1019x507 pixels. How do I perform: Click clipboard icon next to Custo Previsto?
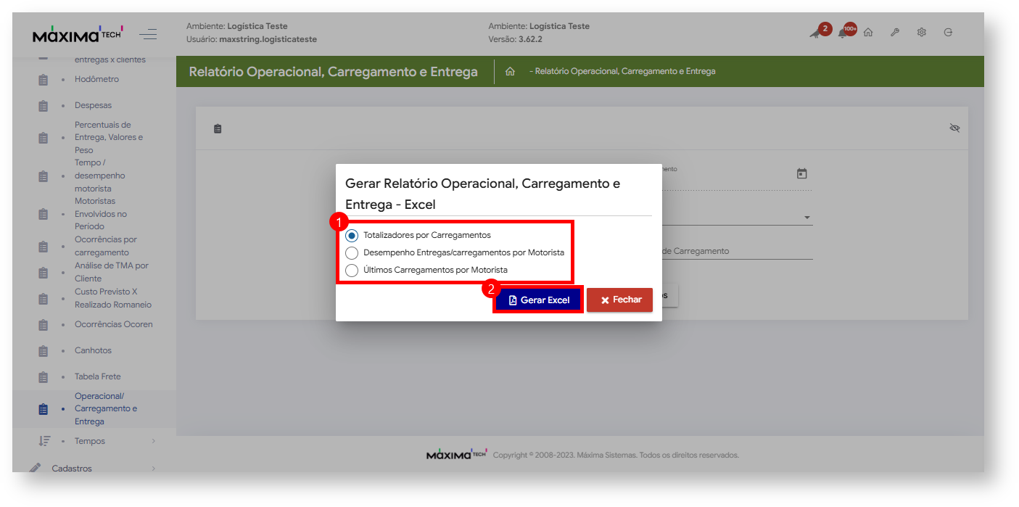click(x=43, y=299)
